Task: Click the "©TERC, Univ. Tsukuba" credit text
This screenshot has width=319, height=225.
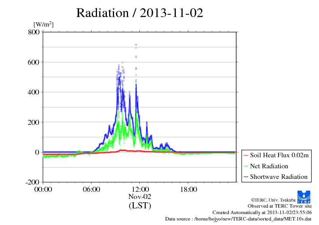Action: point(273,200)
